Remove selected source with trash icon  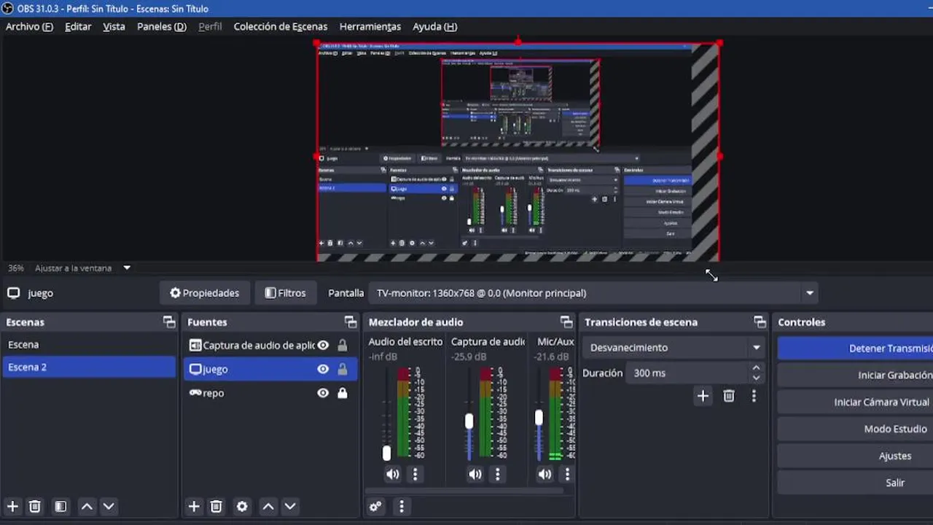point(216,506)
